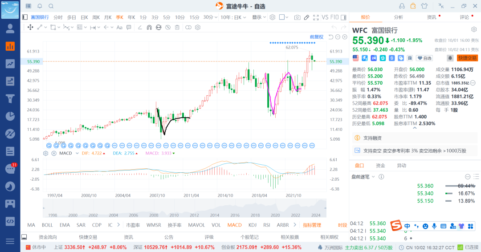Select the 资金 tab
This screenshot has height=252, width=481.
(x=380, y=166)
